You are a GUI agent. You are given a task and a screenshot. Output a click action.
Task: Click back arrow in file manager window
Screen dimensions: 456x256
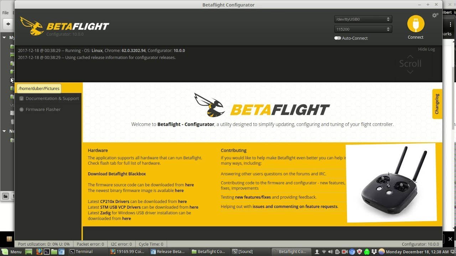[x=8, y=24]
